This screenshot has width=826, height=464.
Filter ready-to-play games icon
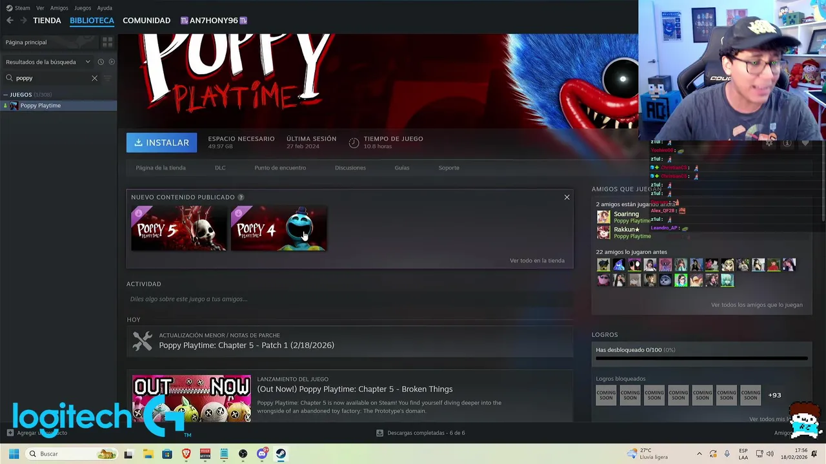pos(112,62)
